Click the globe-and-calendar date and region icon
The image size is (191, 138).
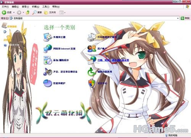pos(92,60)
